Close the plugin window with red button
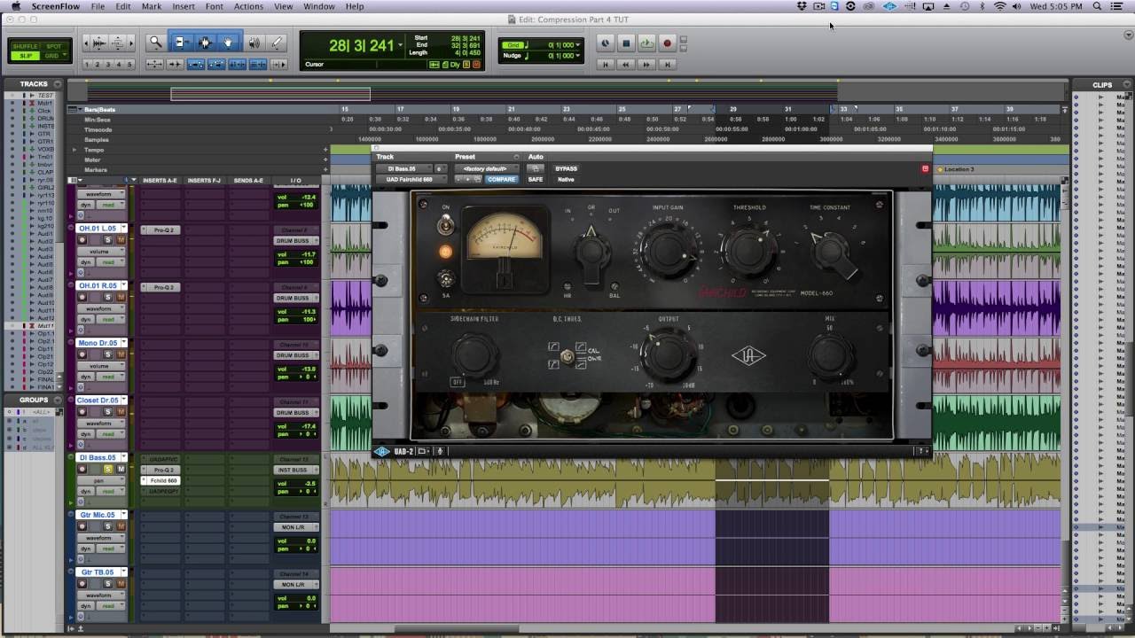The image size is (1135, 638). 925,168
